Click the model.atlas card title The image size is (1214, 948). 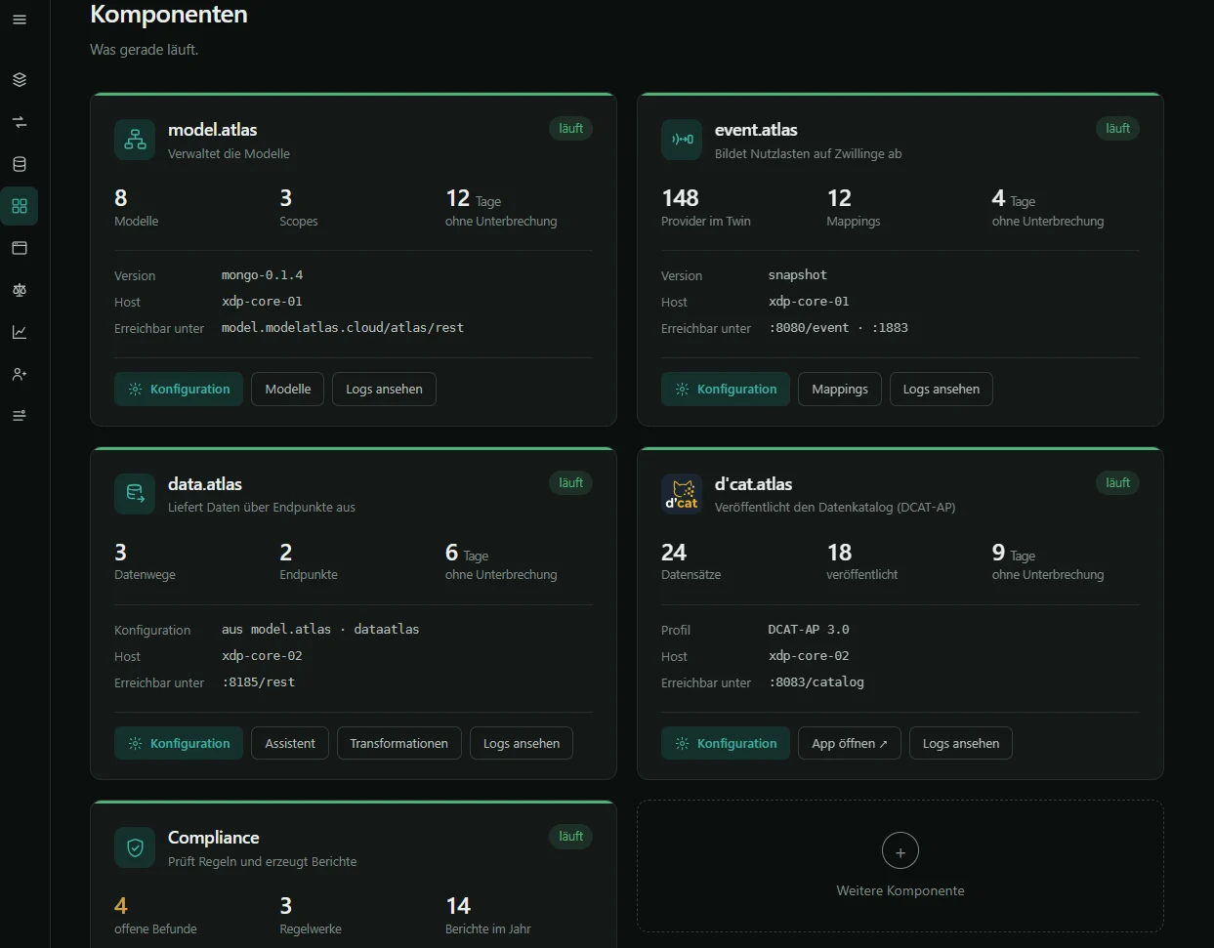pos(213,130)
